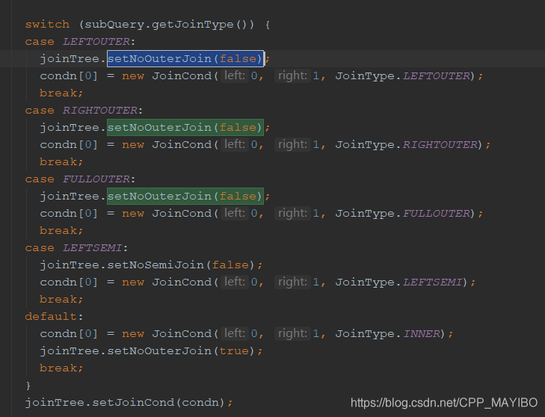Click the 'left:' parameter hint in LEFTOUTER JoinCond

(235, 75)
